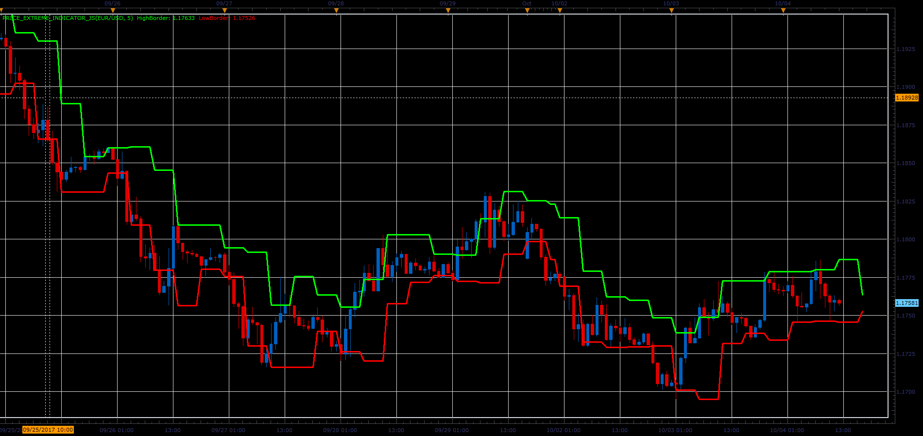
Task: Click the 10/02 orange day marker
Action: pyautogui.click(x=560, y=10)
